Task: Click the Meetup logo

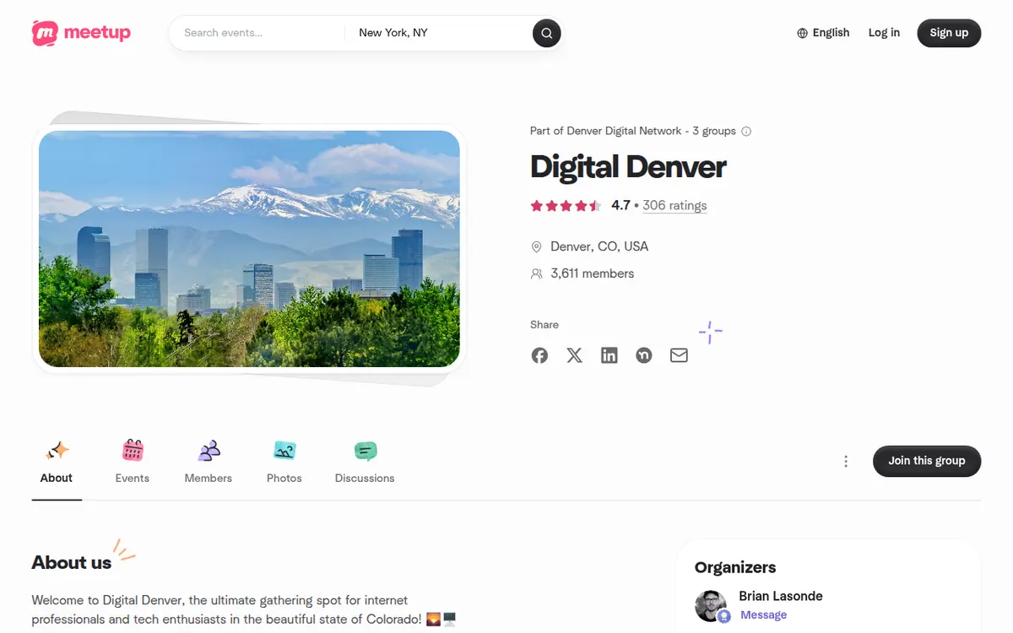Action: tap(81, 33)
